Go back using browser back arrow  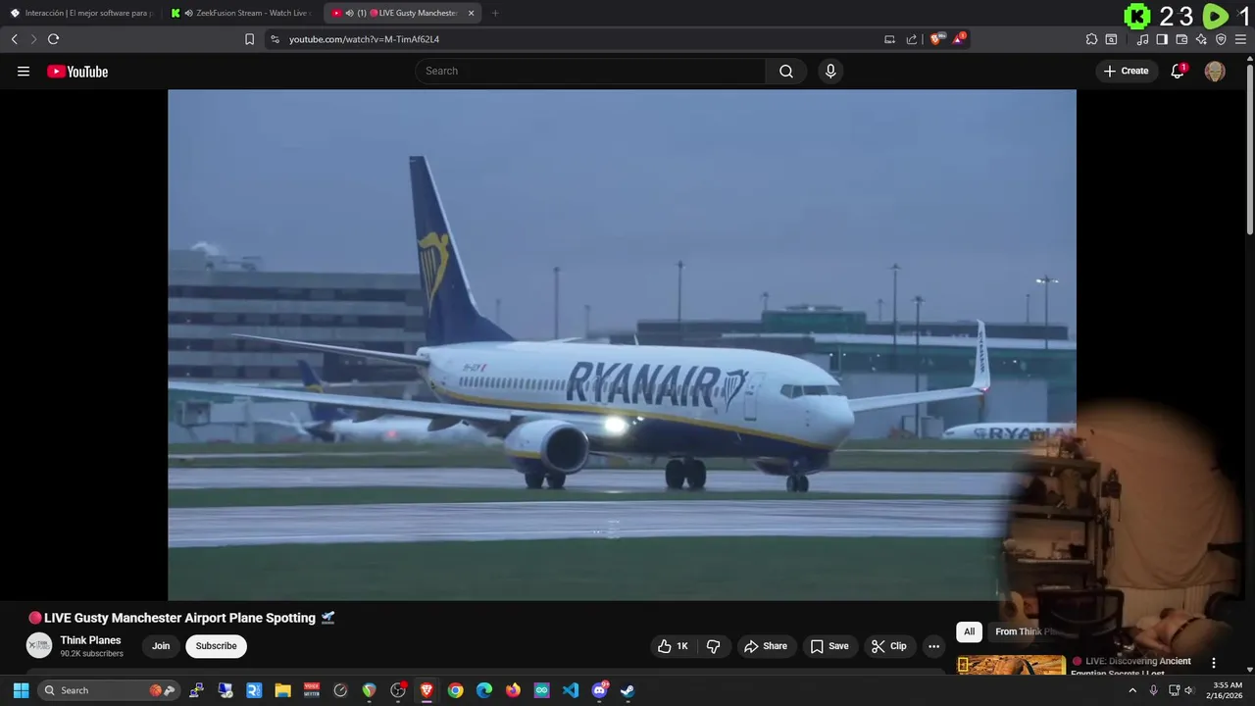coord(15,39)
